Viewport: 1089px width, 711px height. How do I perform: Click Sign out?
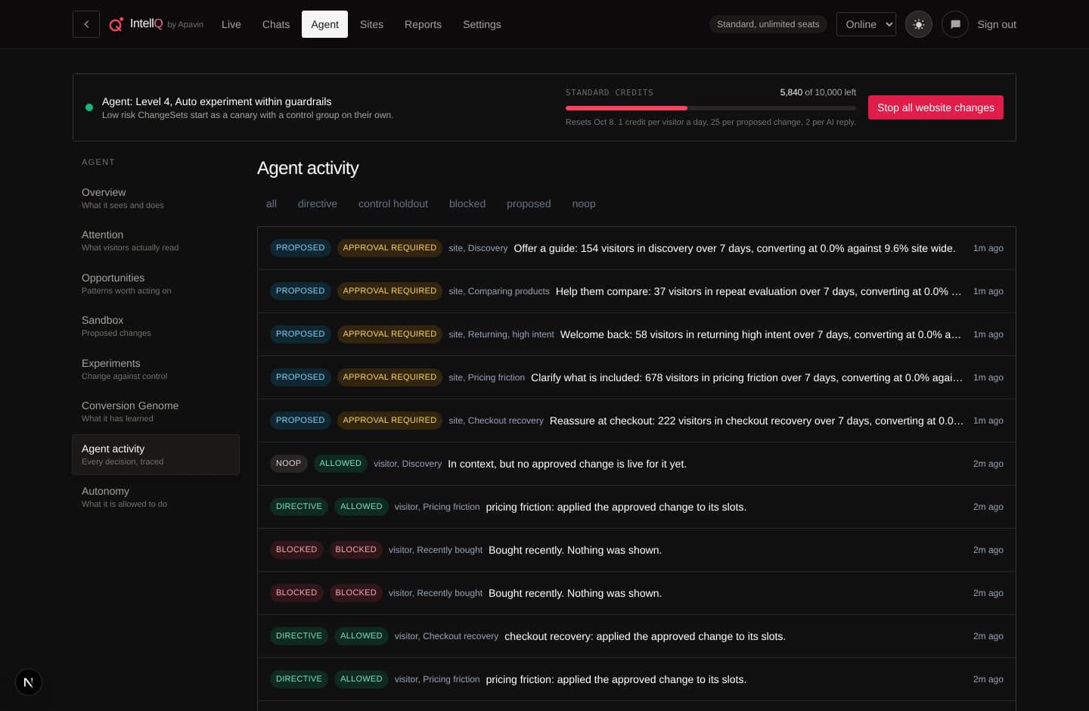point(997,24)
